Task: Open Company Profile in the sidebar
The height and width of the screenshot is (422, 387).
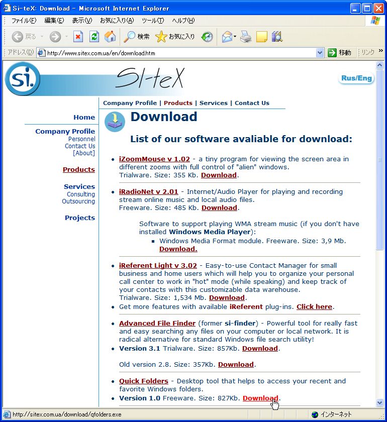Action: [x=65, y=131]
